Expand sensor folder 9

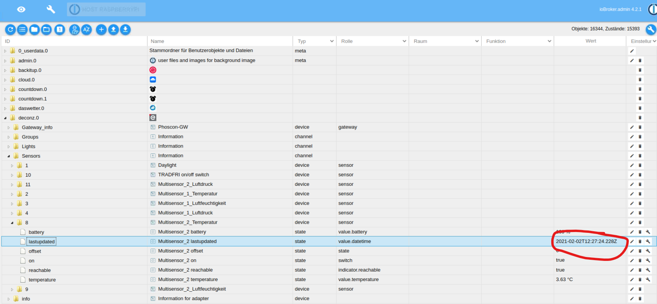click(x=12, y=289)
